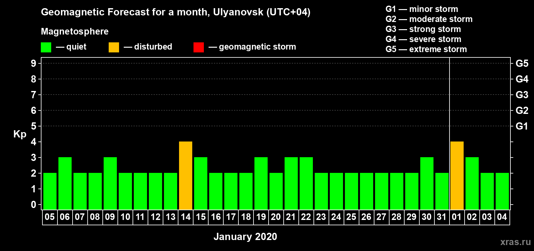
Task: Click the date label 27
Action: 381,217
